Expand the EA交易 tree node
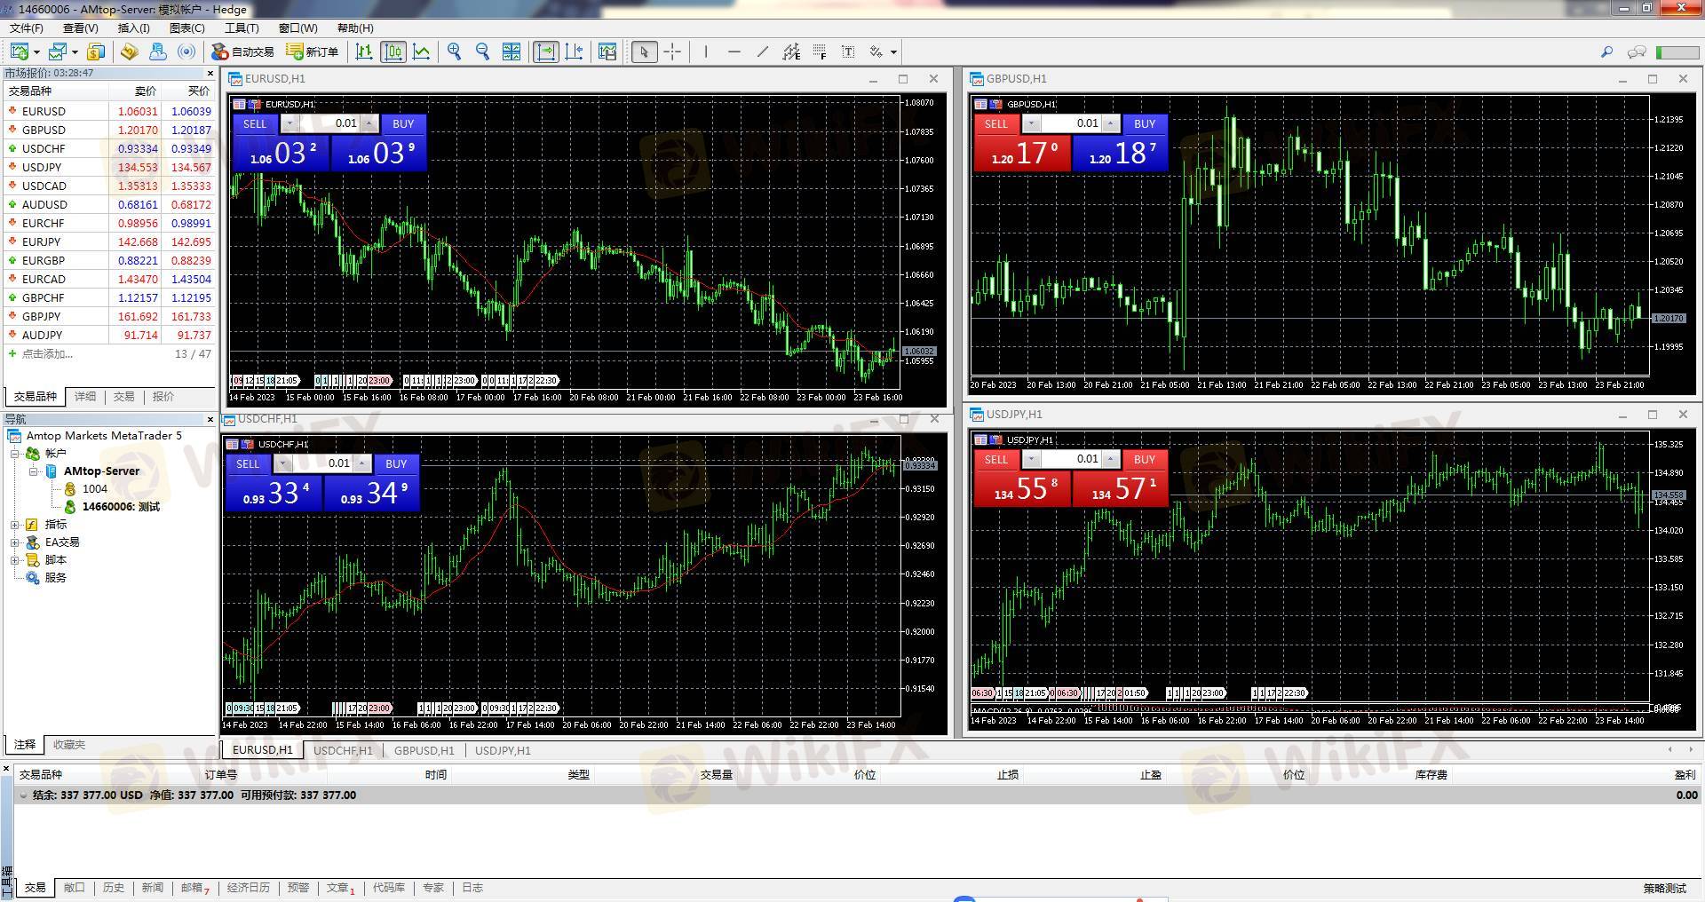The height and width of the screenshot is (902, 1705). pos(15,542)
